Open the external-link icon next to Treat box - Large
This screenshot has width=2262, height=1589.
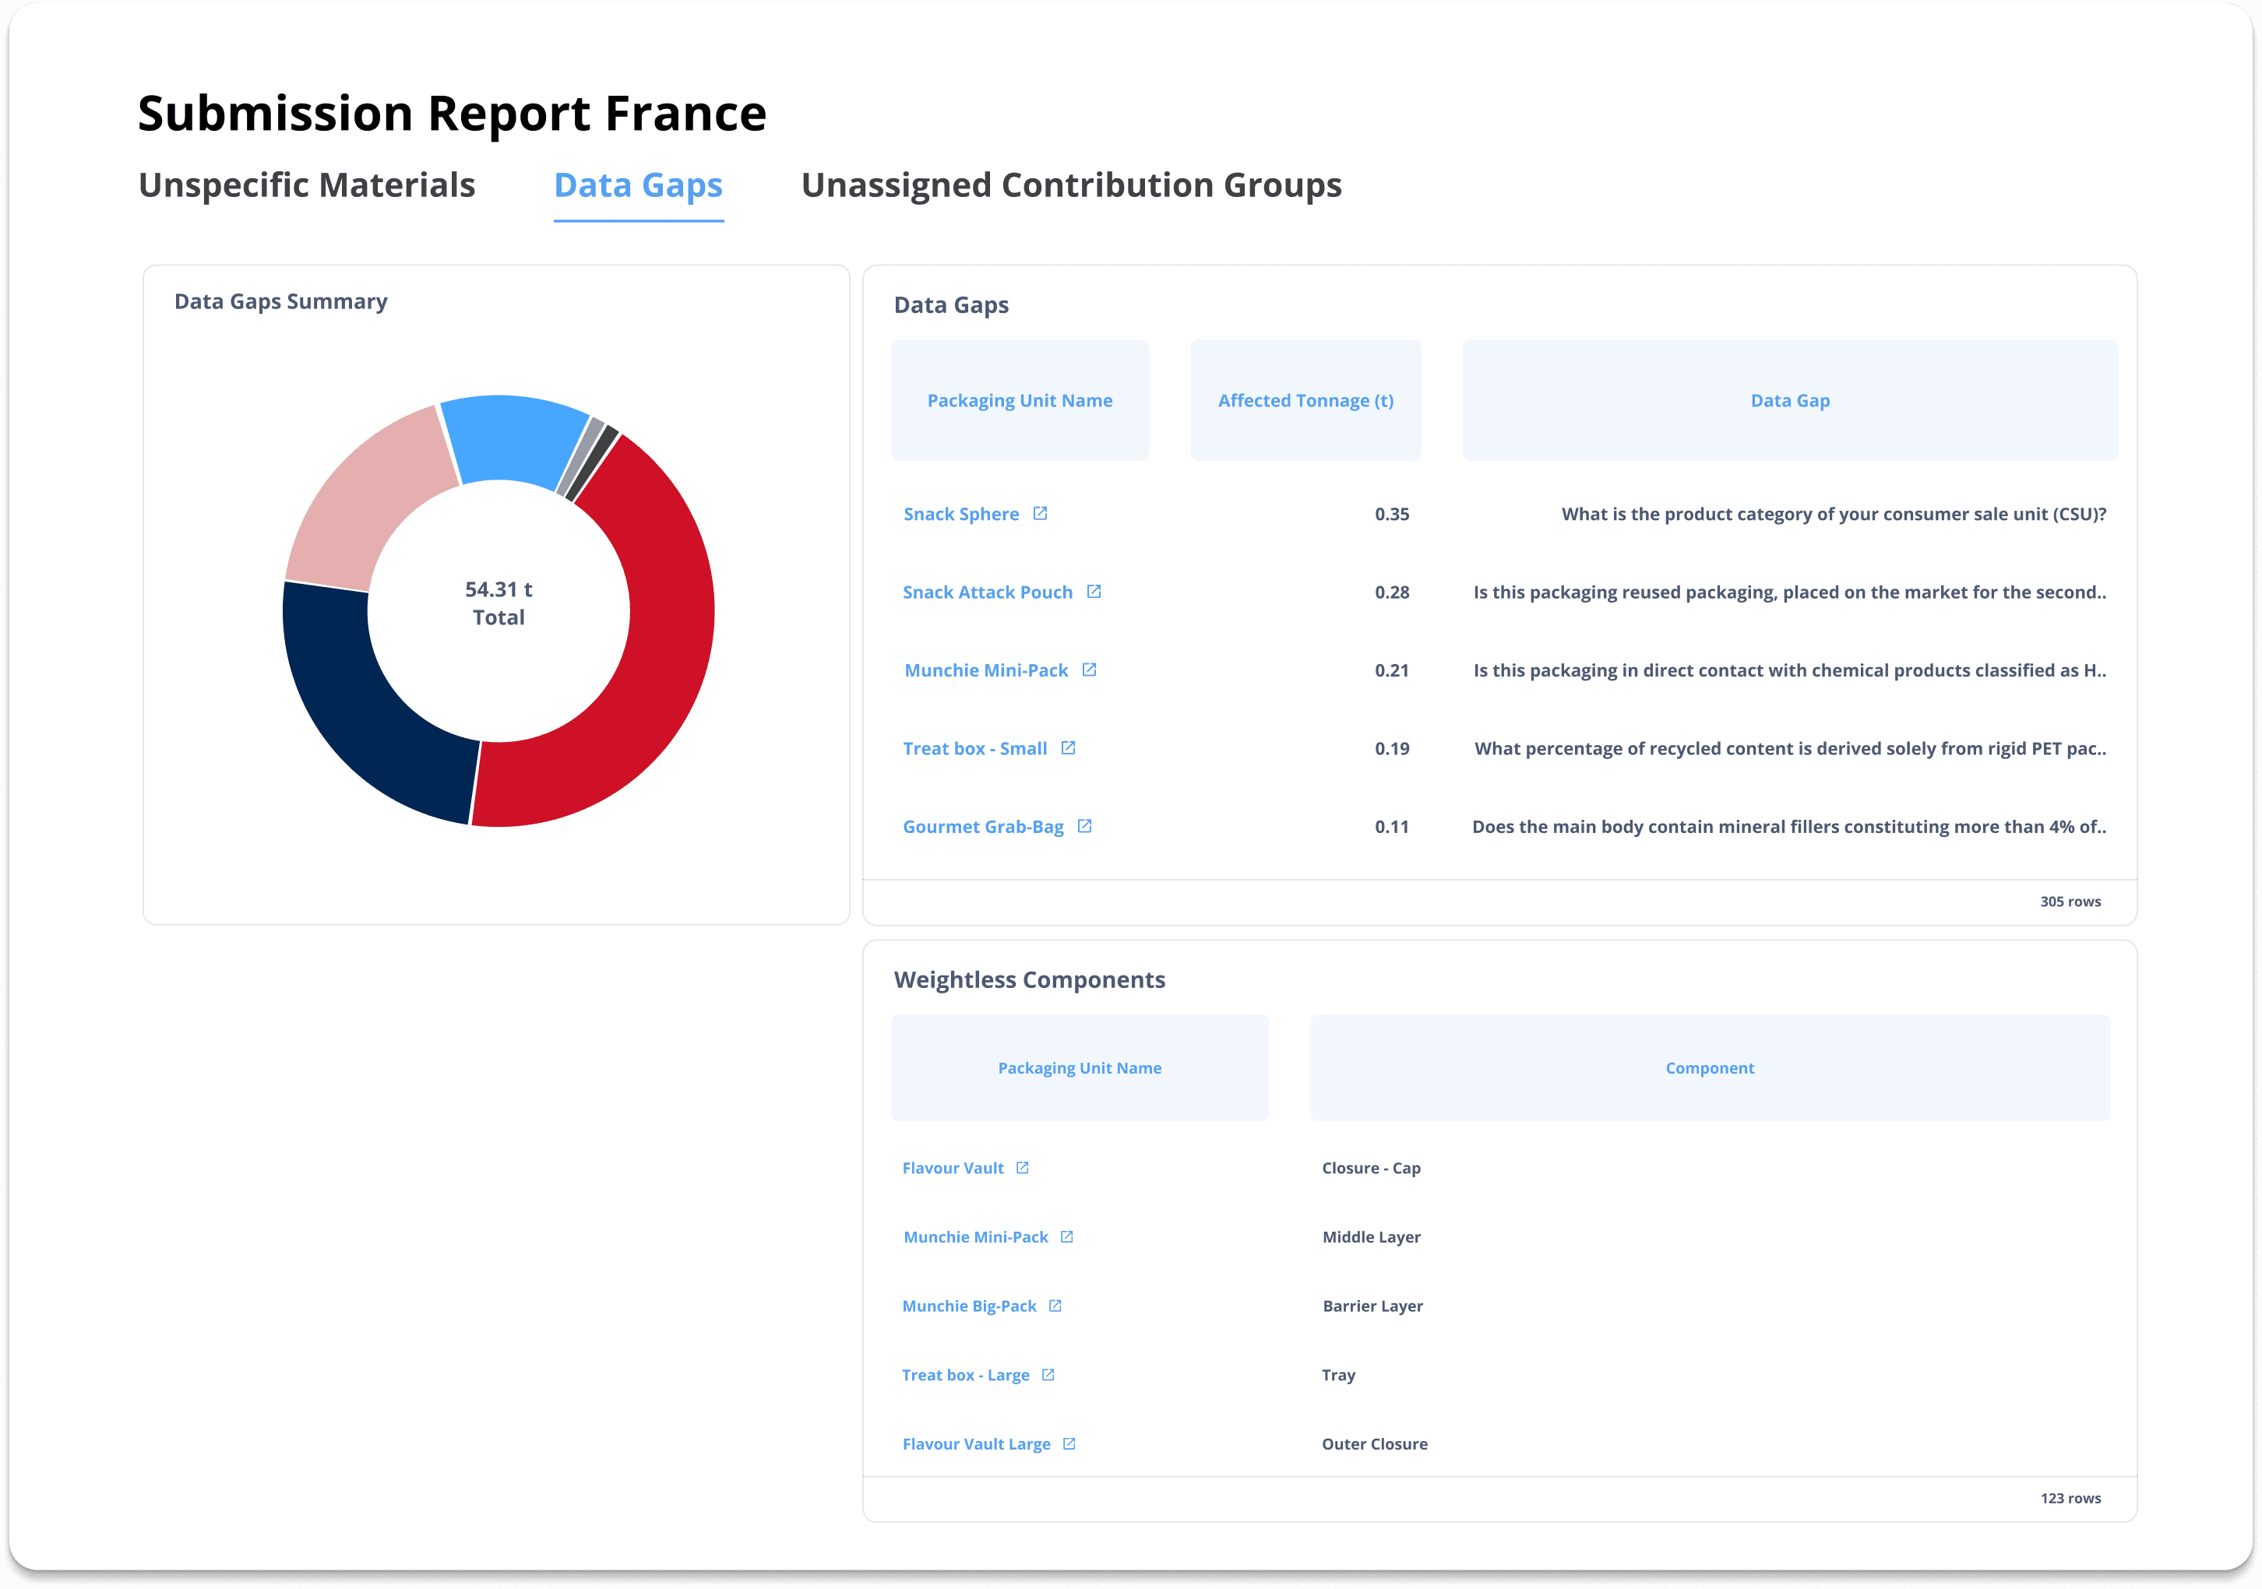(x=1048, y=1374)
